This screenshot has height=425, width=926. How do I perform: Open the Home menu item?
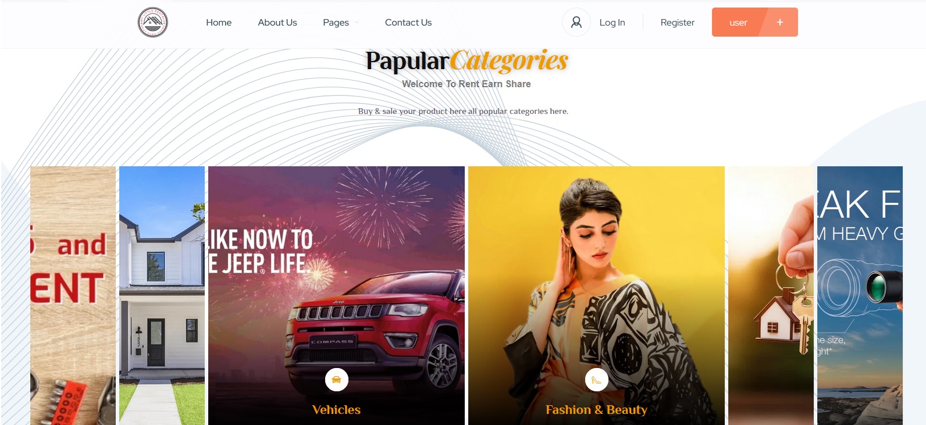coord(219,22)
